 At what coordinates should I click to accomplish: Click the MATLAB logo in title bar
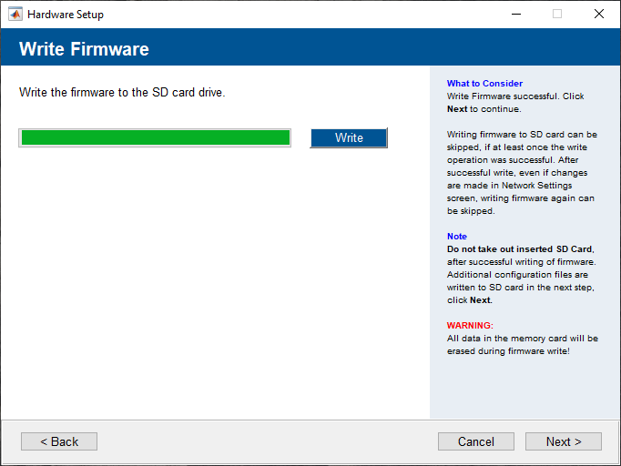click(15, 15)
